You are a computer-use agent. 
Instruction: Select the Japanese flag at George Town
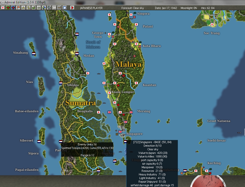[109, 34]
